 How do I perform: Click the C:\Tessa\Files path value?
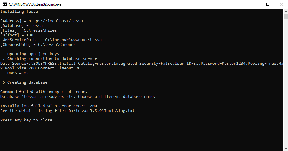[x=40, y=30]
